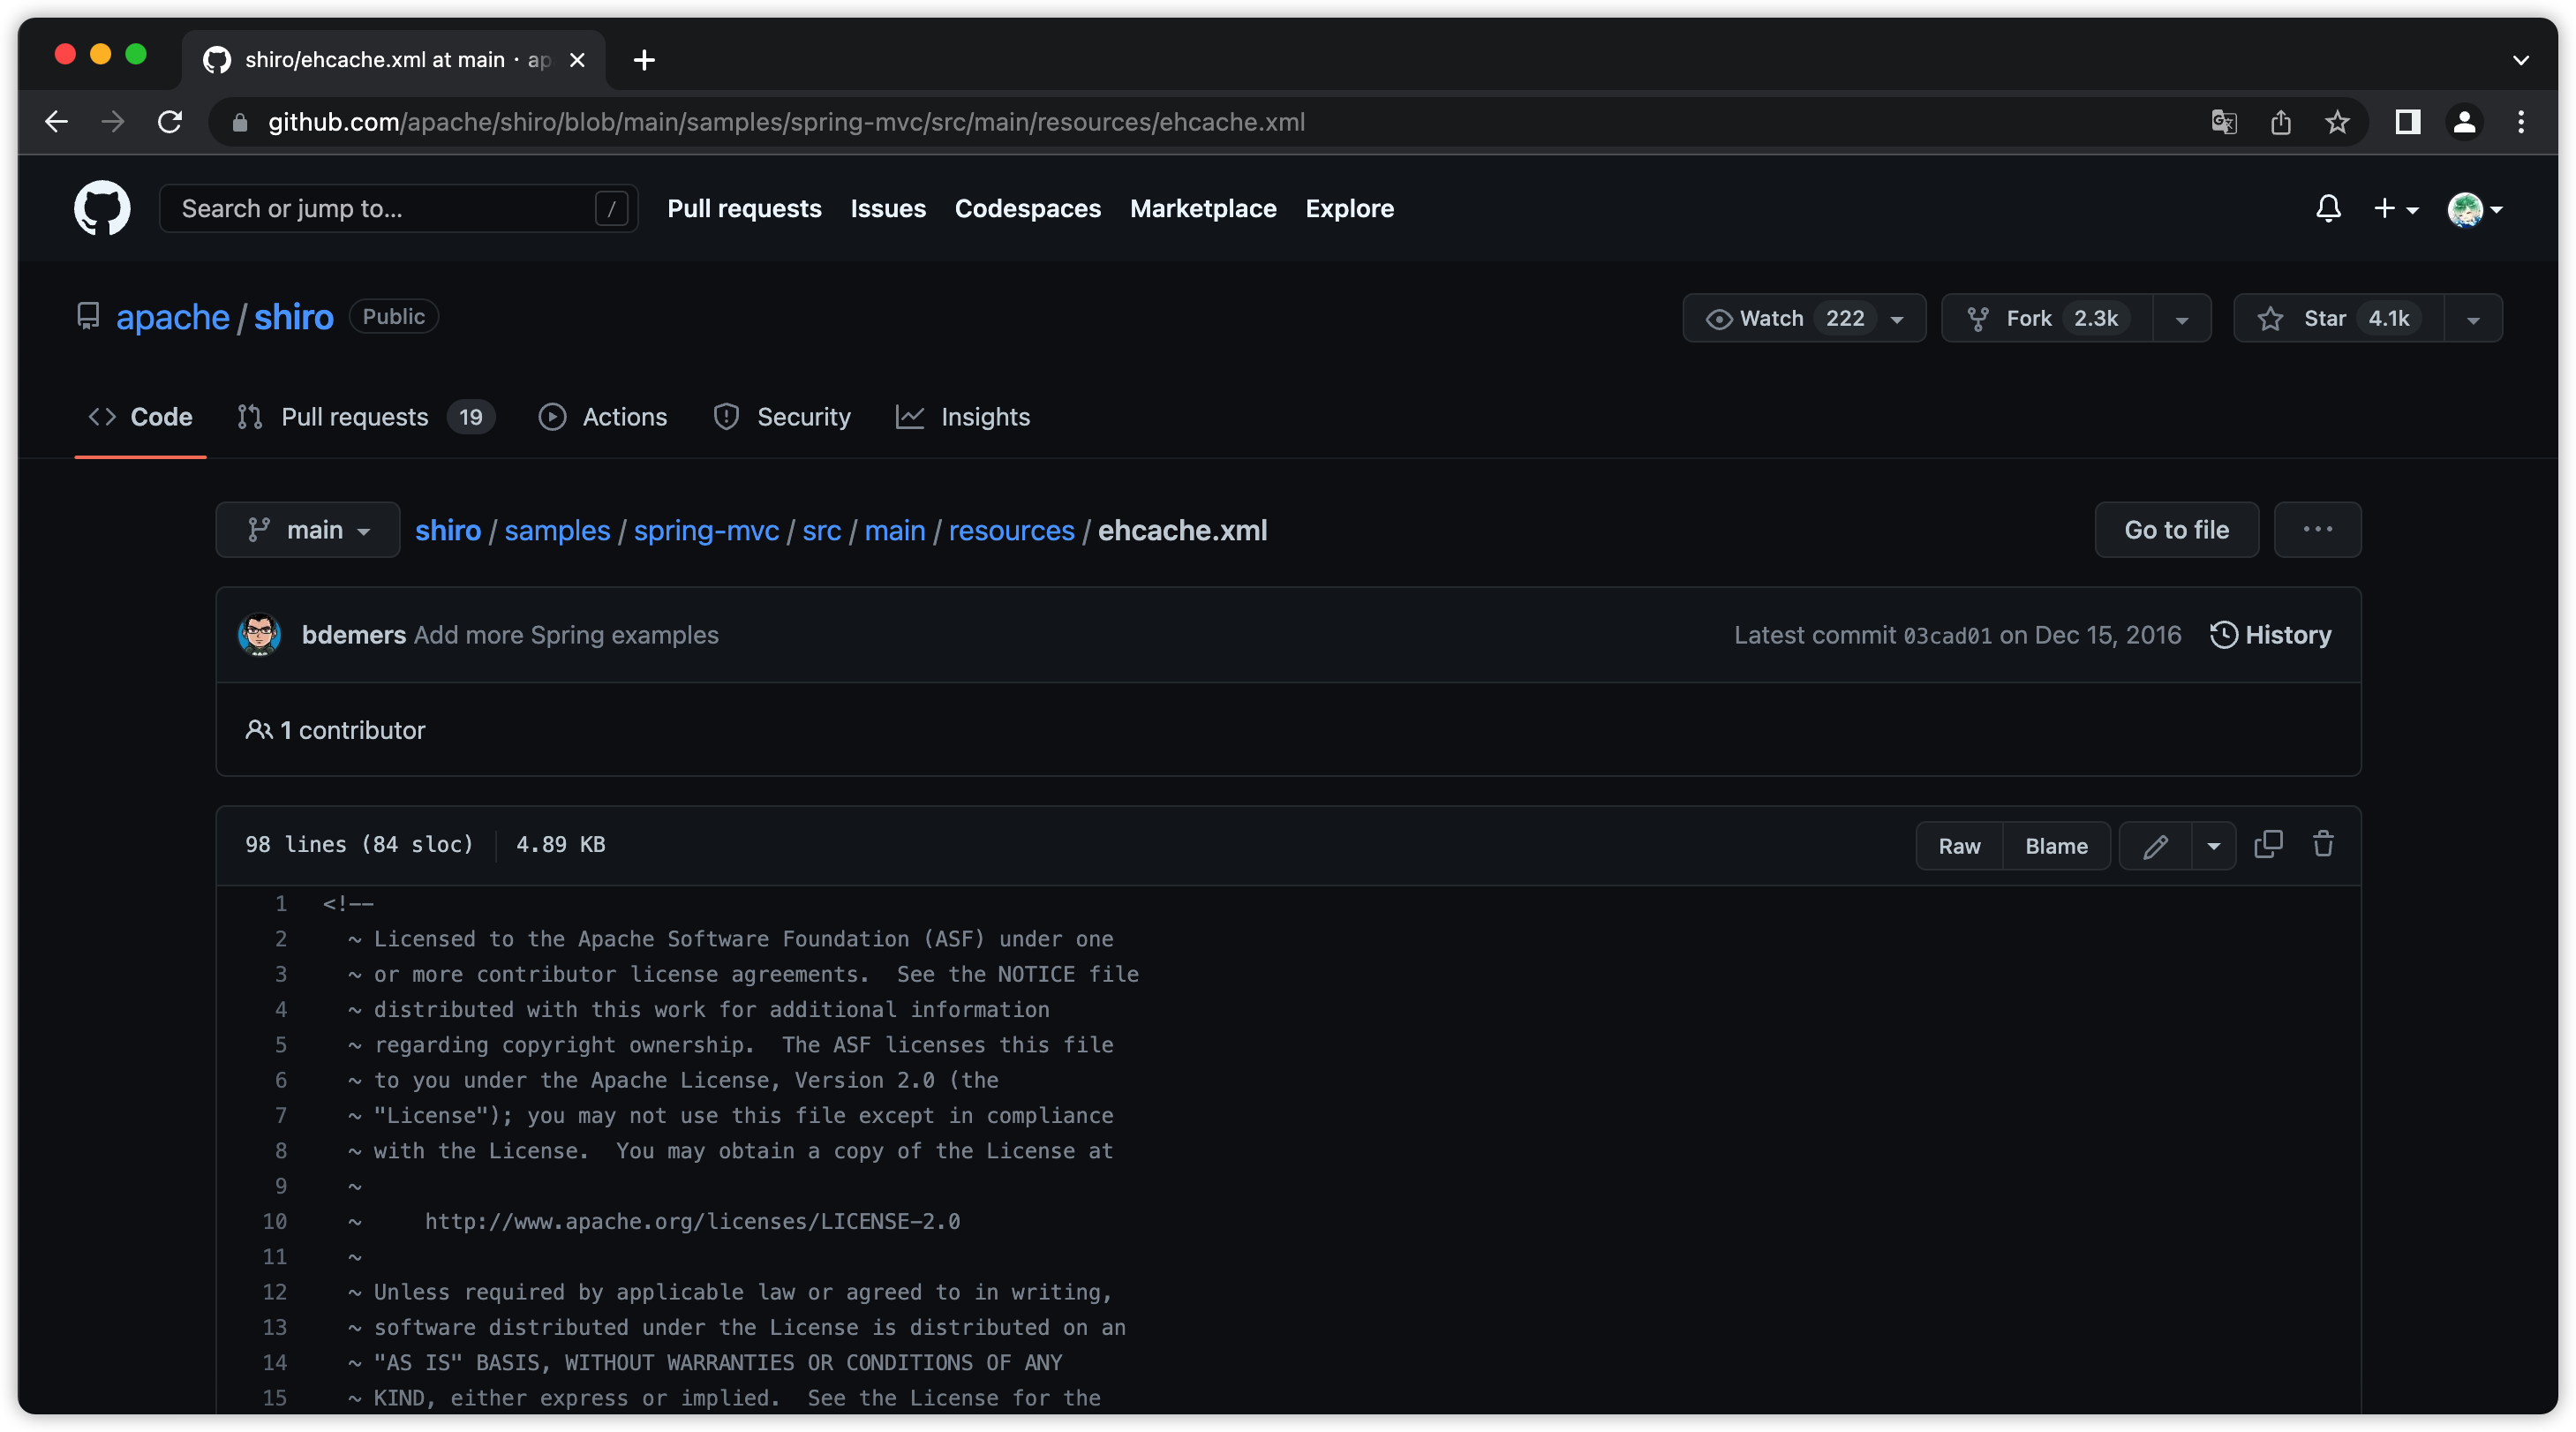Open a new browser tab
This screenshot has height=1432, width=2576.
click(x=644, y=60)
